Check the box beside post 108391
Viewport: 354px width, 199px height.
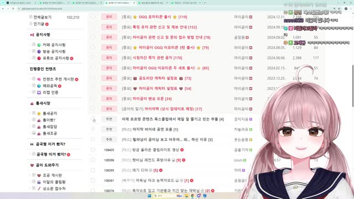[93, 180]
